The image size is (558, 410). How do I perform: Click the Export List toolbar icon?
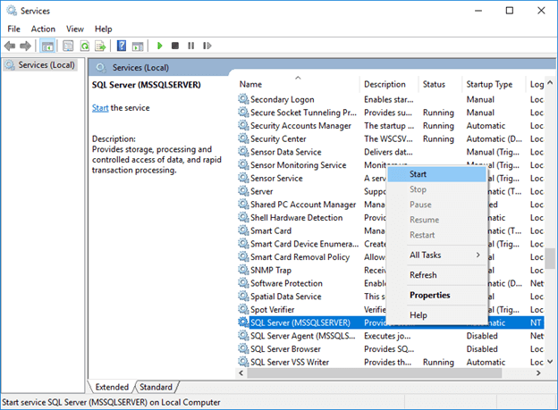[100, 46]
